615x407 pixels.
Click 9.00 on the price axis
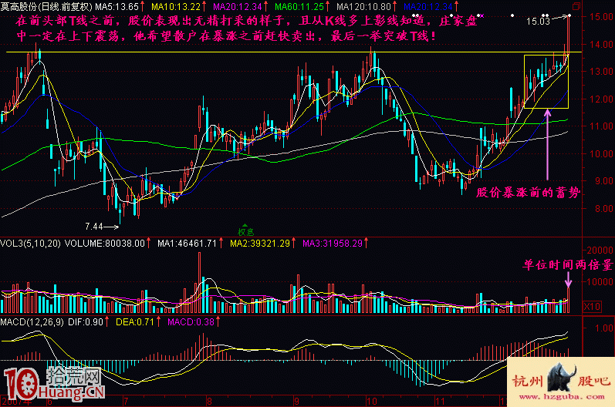tap(603, 181)
